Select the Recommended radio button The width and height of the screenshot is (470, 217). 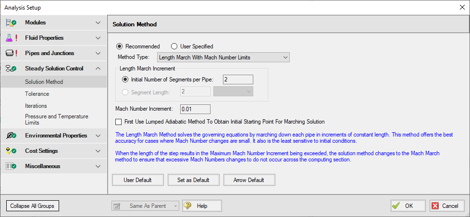point(120,46)
